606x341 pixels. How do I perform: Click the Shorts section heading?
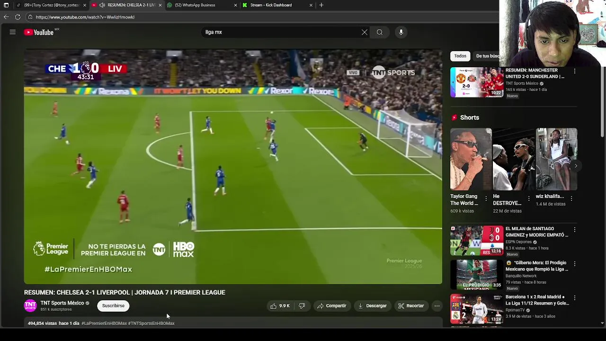(470, 117)
